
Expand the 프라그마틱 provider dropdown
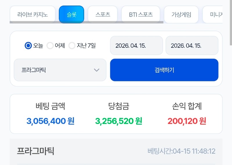pos(60,70)
